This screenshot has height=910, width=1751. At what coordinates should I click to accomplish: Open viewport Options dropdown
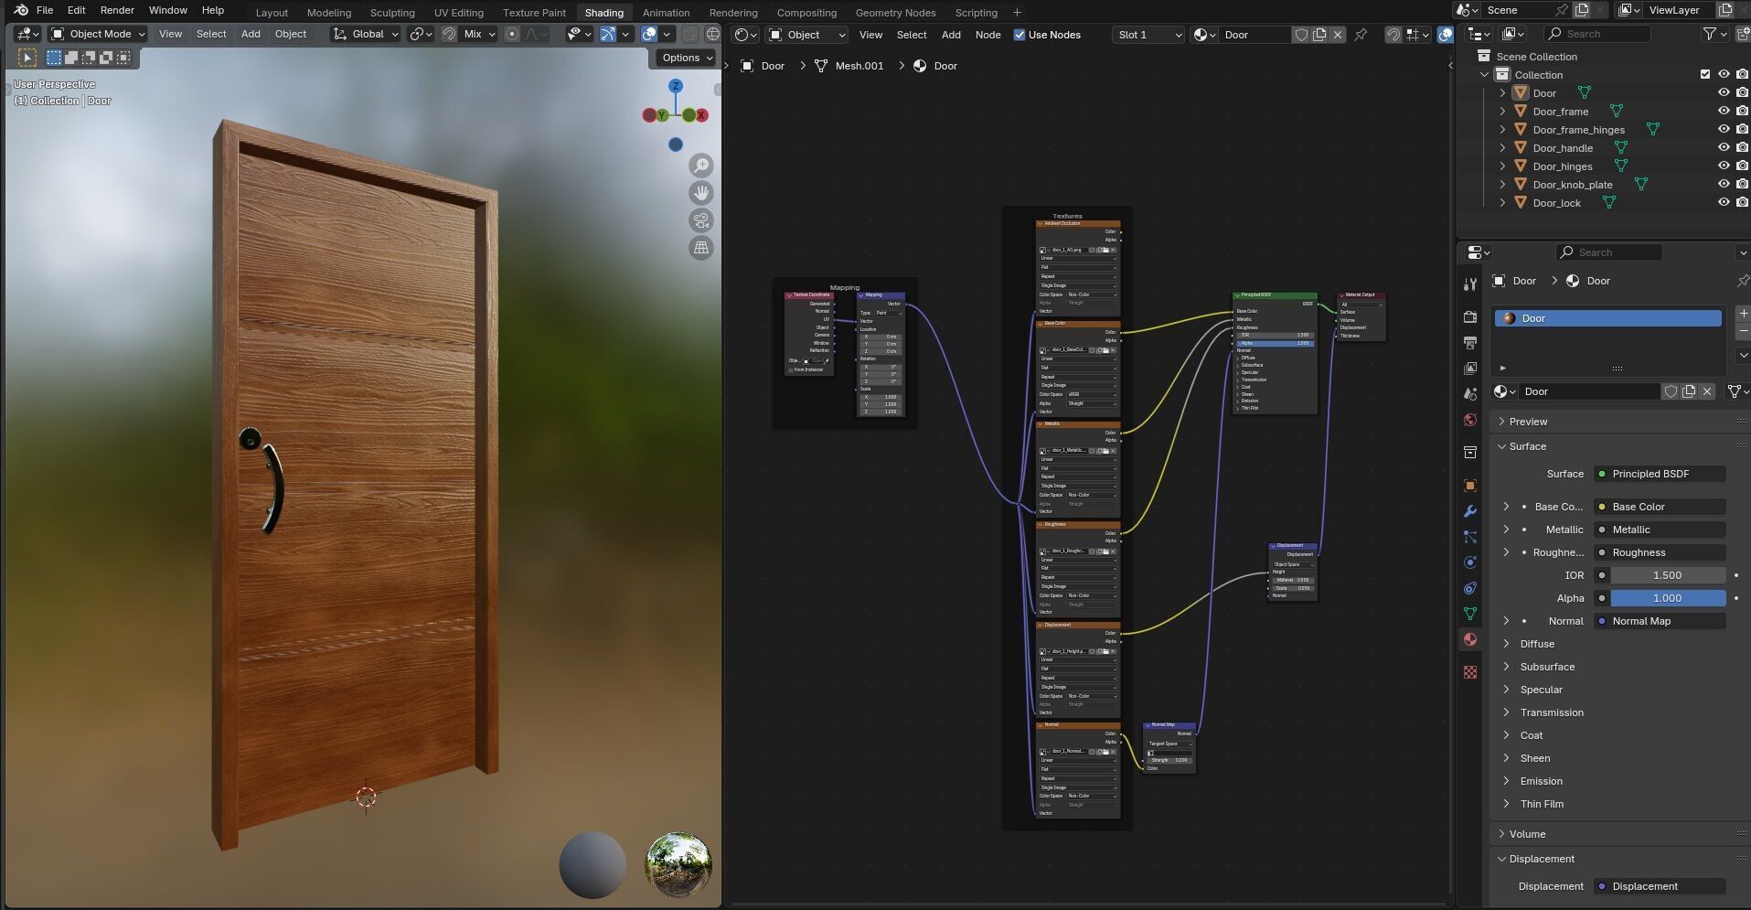688,58
